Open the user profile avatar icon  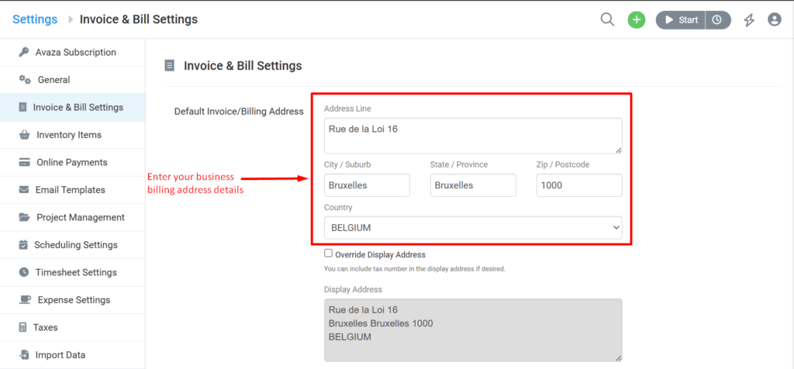pyautogui.click(x=774, y=20)
